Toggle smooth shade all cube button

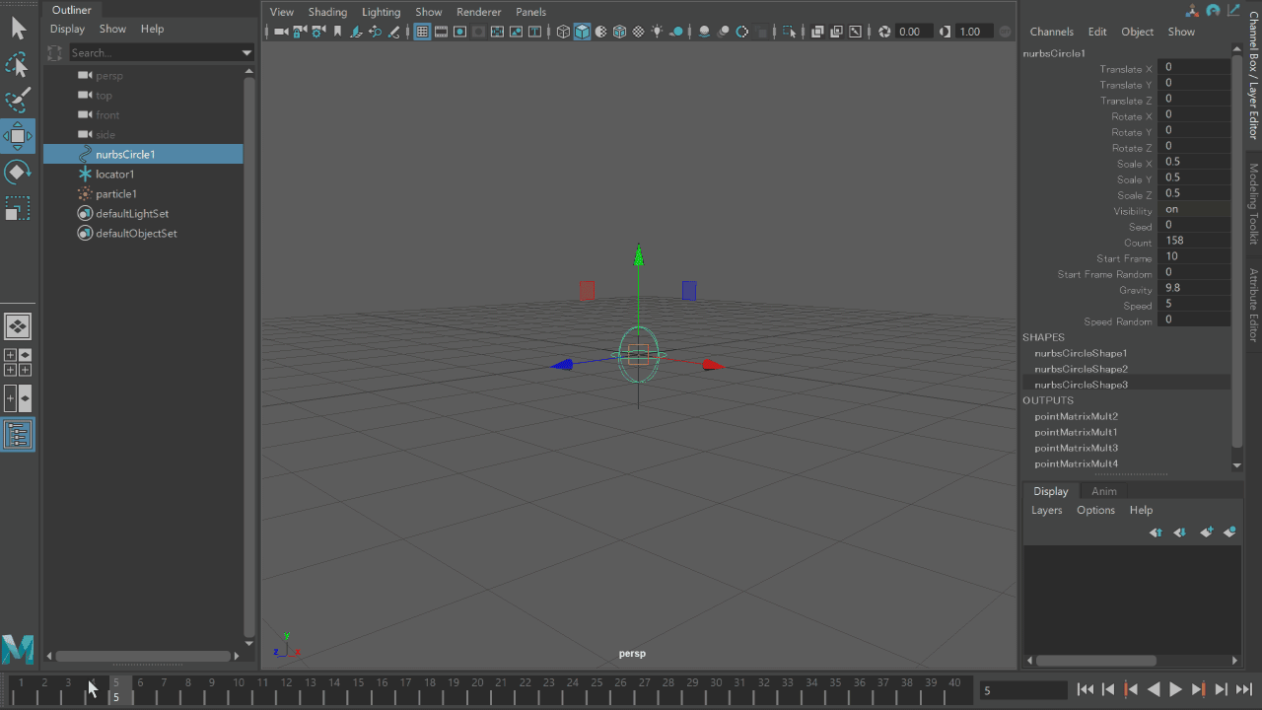(583, 32)
